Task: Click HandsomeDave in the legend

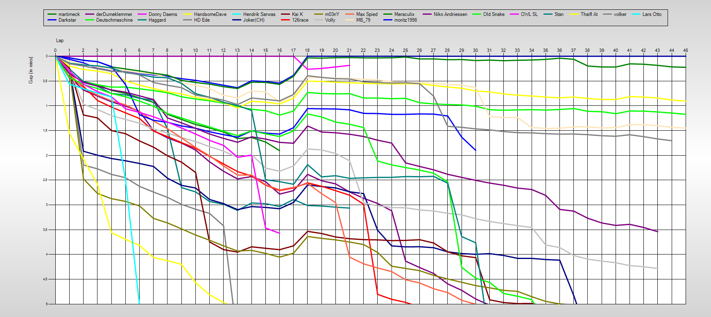Action: click(210, 14)
